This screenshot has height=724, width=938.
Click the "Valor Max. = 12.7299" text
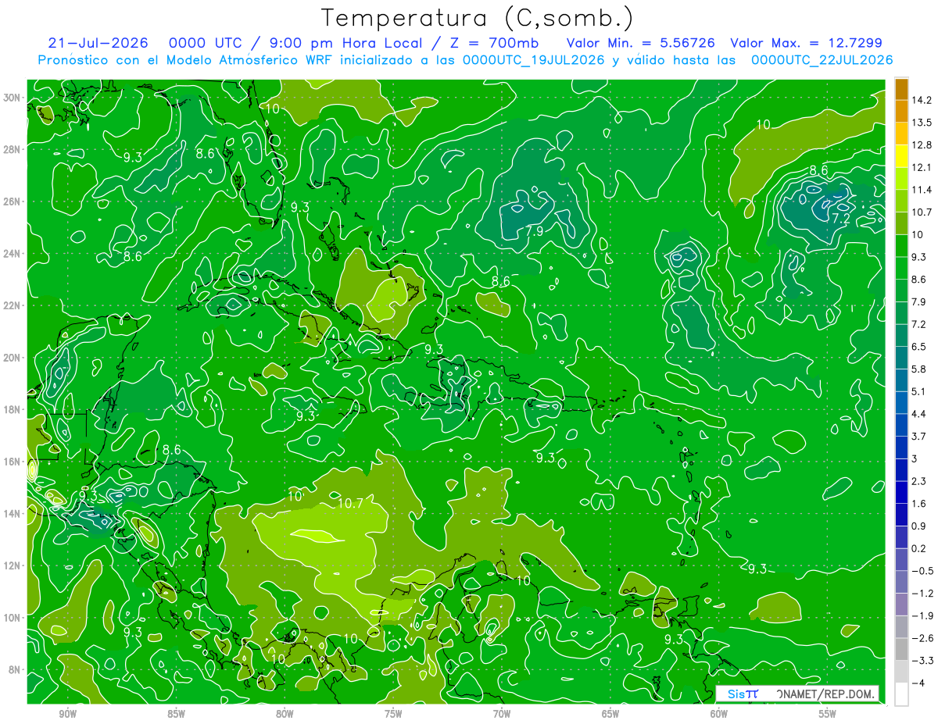point(806,43)
